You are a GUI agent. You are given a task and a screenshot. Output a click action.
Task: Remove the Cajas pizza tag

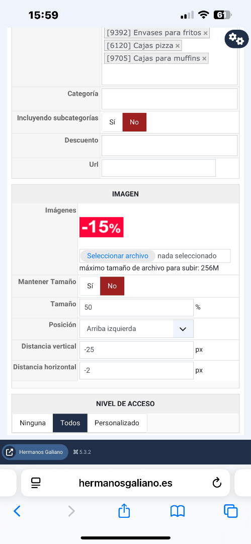[x=177, y=46]
